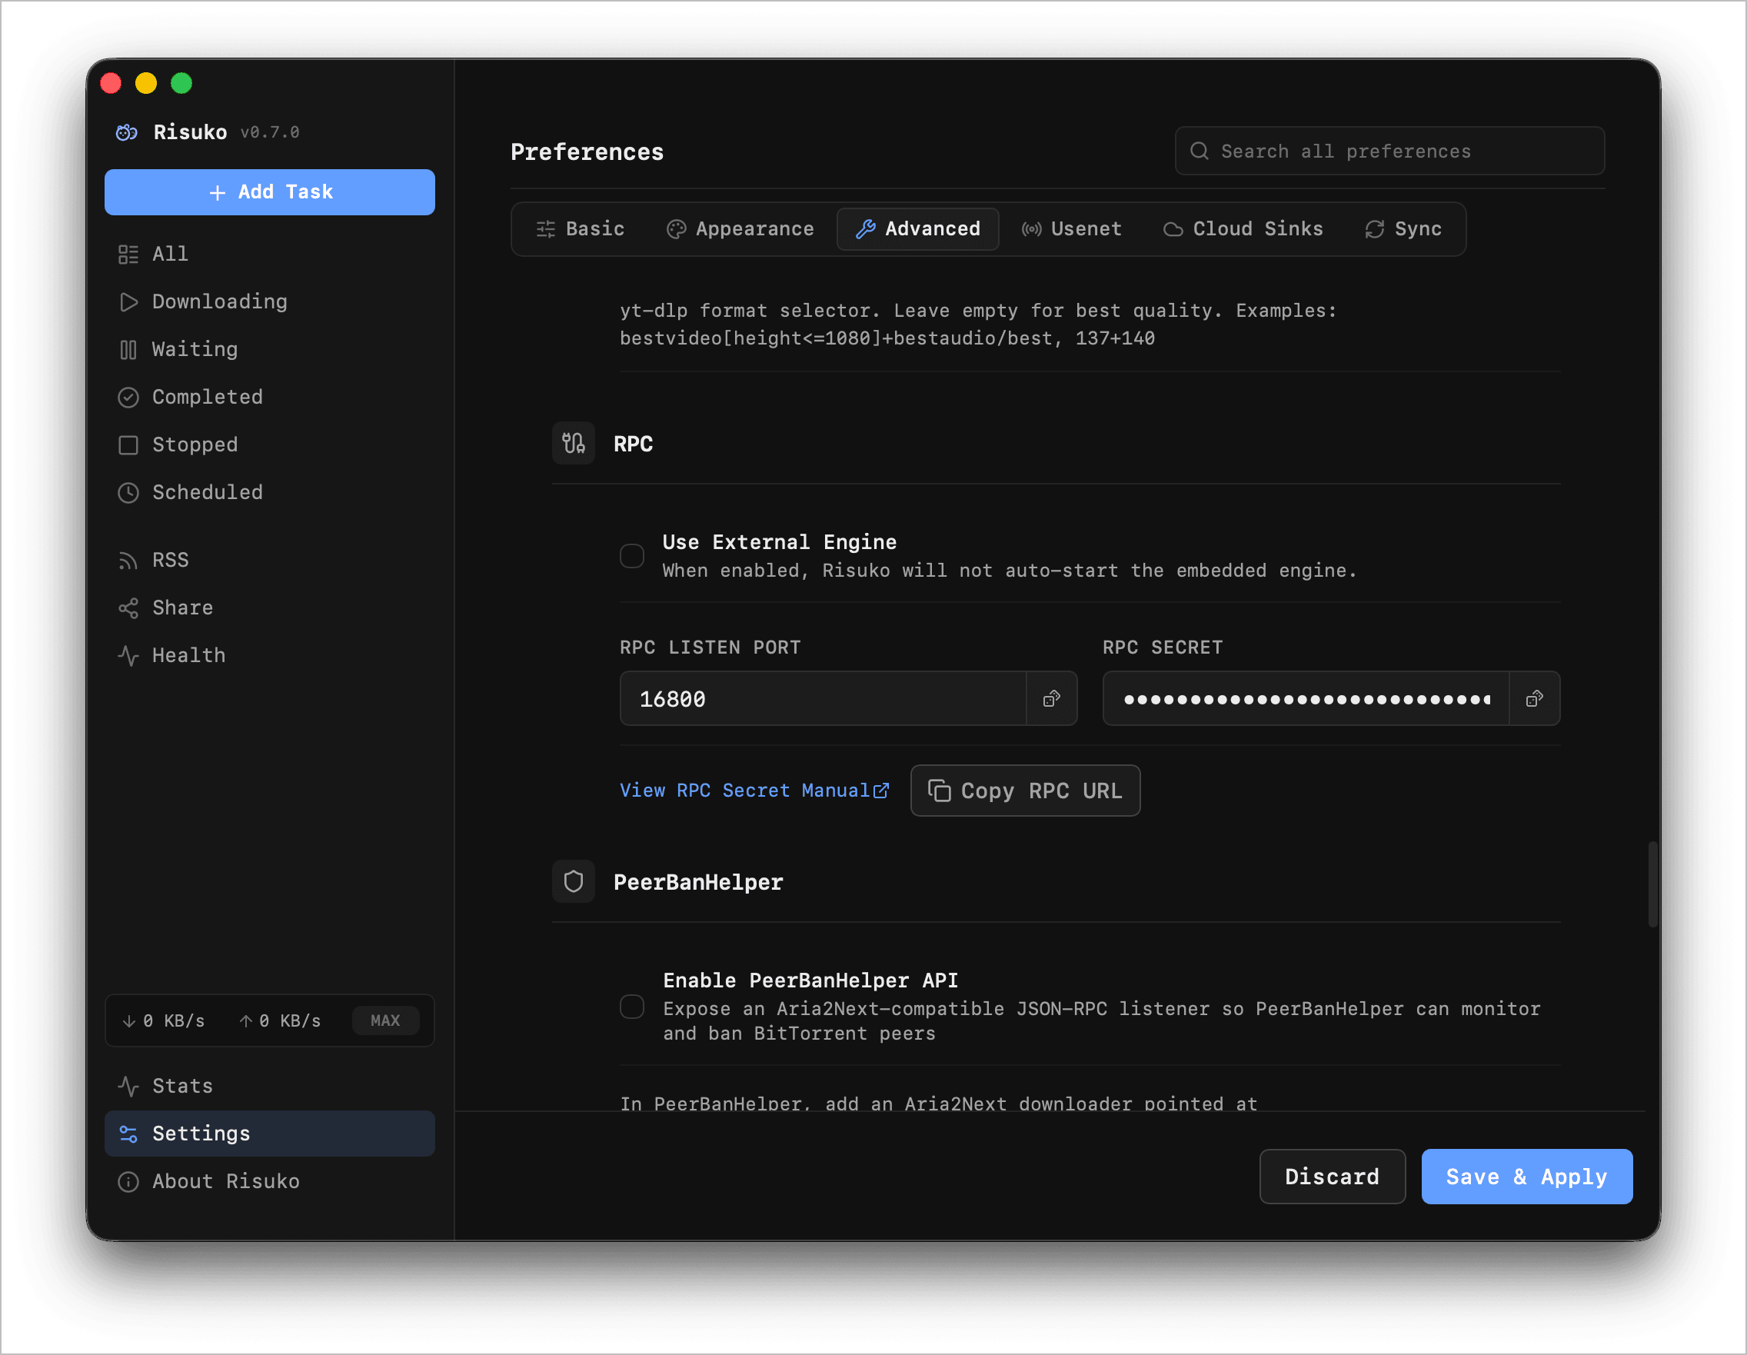The image size is (1747, 1355).
Task: Click the PeerBanHelper shield icon
Action: [574, 881]
